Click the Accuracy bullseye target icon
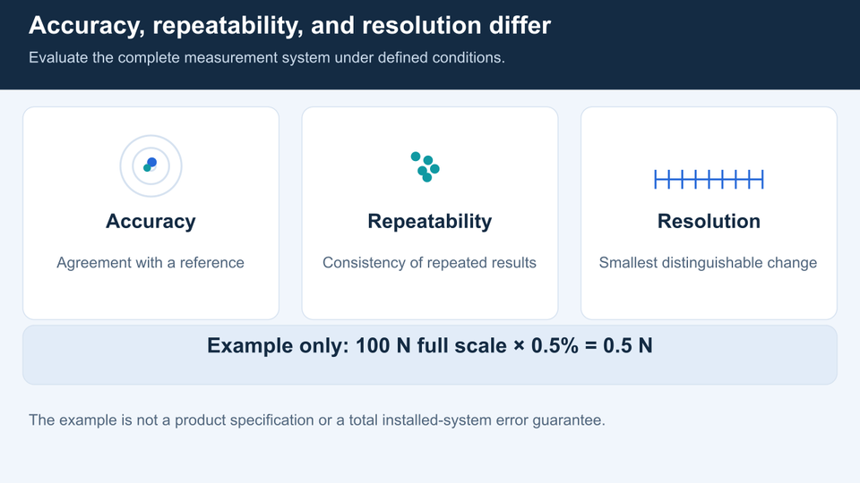The width and height of the screenshot is (860, 483). click(x=150, y=166)
